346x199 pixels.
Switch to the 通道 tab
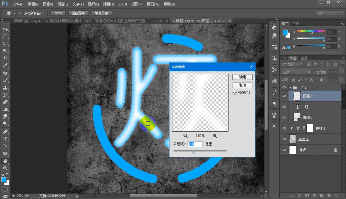[x=304, y=58]
